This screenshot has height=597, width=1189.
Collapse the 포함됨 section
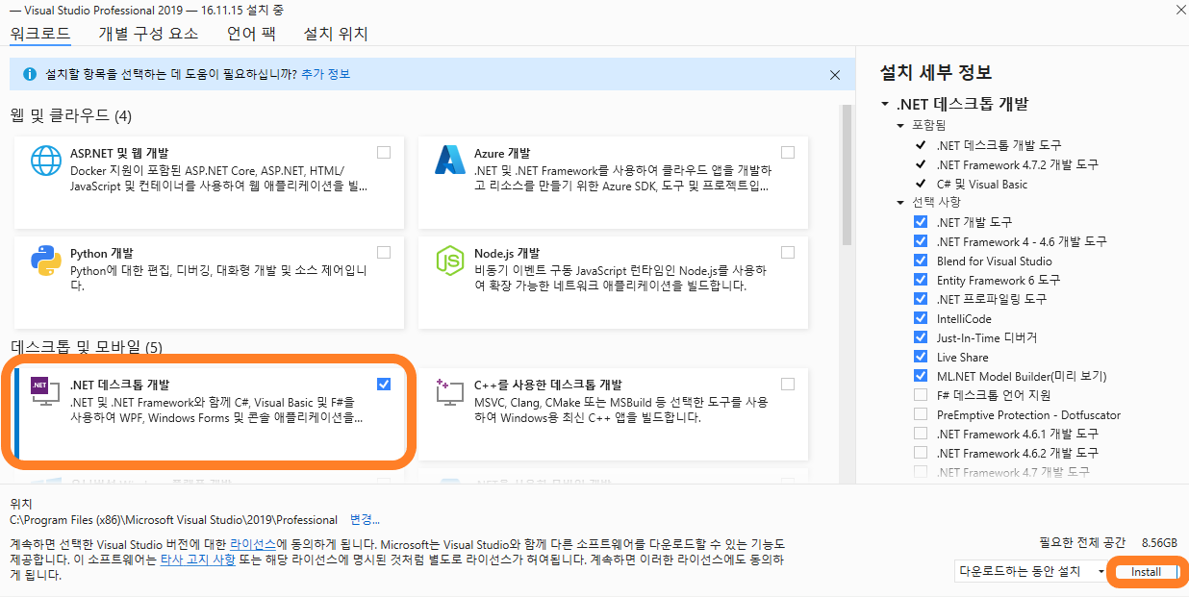pyautogui.click(x=901, y=126)
